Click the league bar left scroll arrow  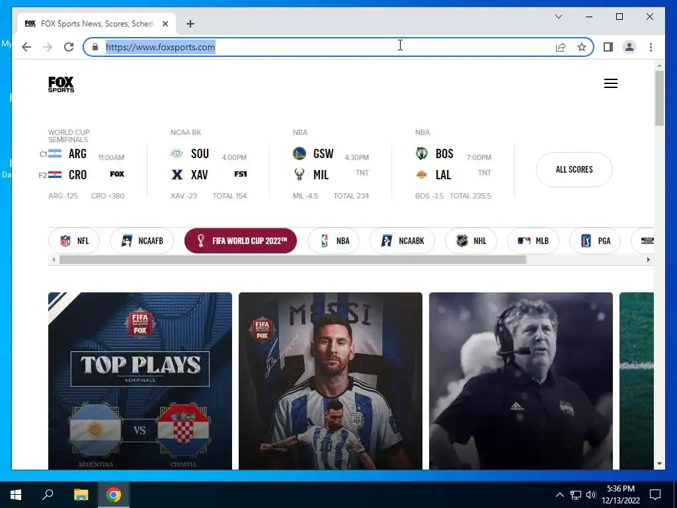pyautogui.click(x=54, y=259)
